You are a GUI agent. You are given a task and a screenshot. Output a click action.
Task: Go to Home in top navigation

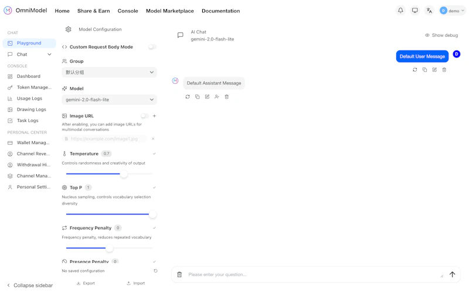click(x=62, y=11)
